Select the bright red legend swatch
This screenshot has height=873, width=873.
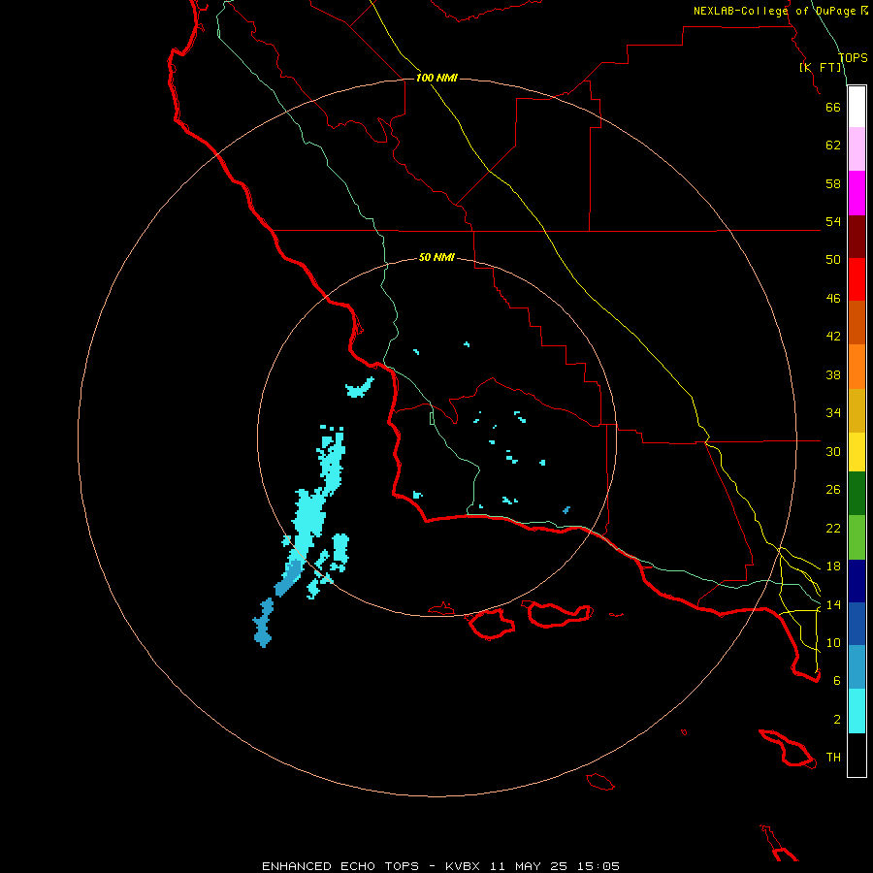point(857,279)
